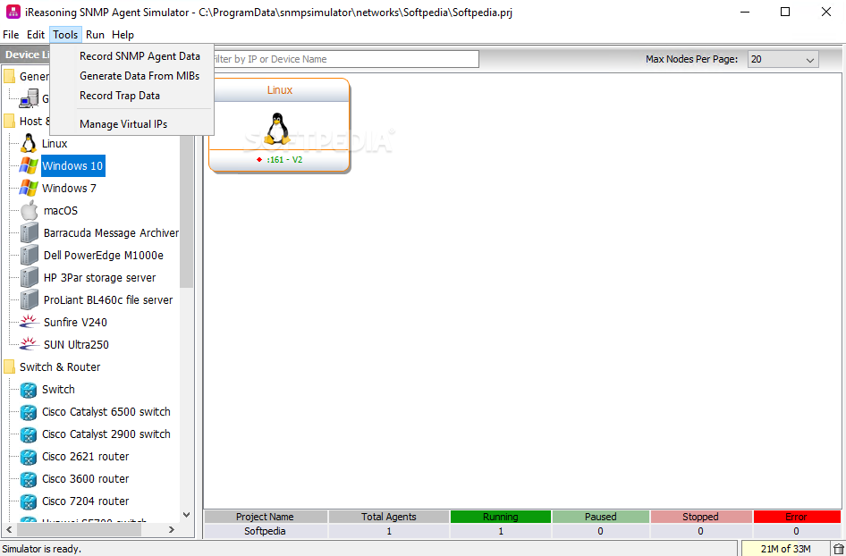Open the Edit menu
This screenshot has width=846, height=556.
(36, 35)
